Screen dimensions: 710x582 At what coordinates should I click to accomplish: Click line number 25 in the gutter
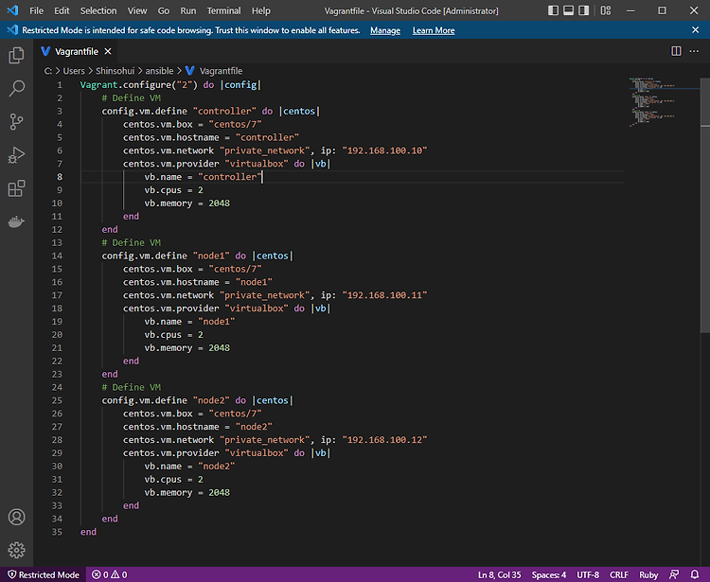point(57,400)
